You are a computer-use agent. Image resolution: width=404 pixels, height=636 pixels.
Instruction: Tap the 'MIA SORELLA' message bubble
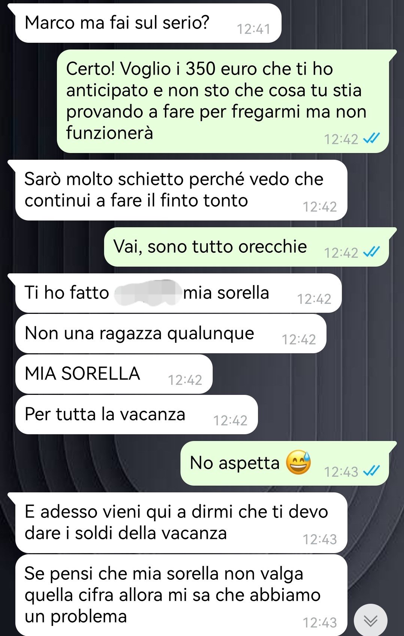[x=114, y=374]
